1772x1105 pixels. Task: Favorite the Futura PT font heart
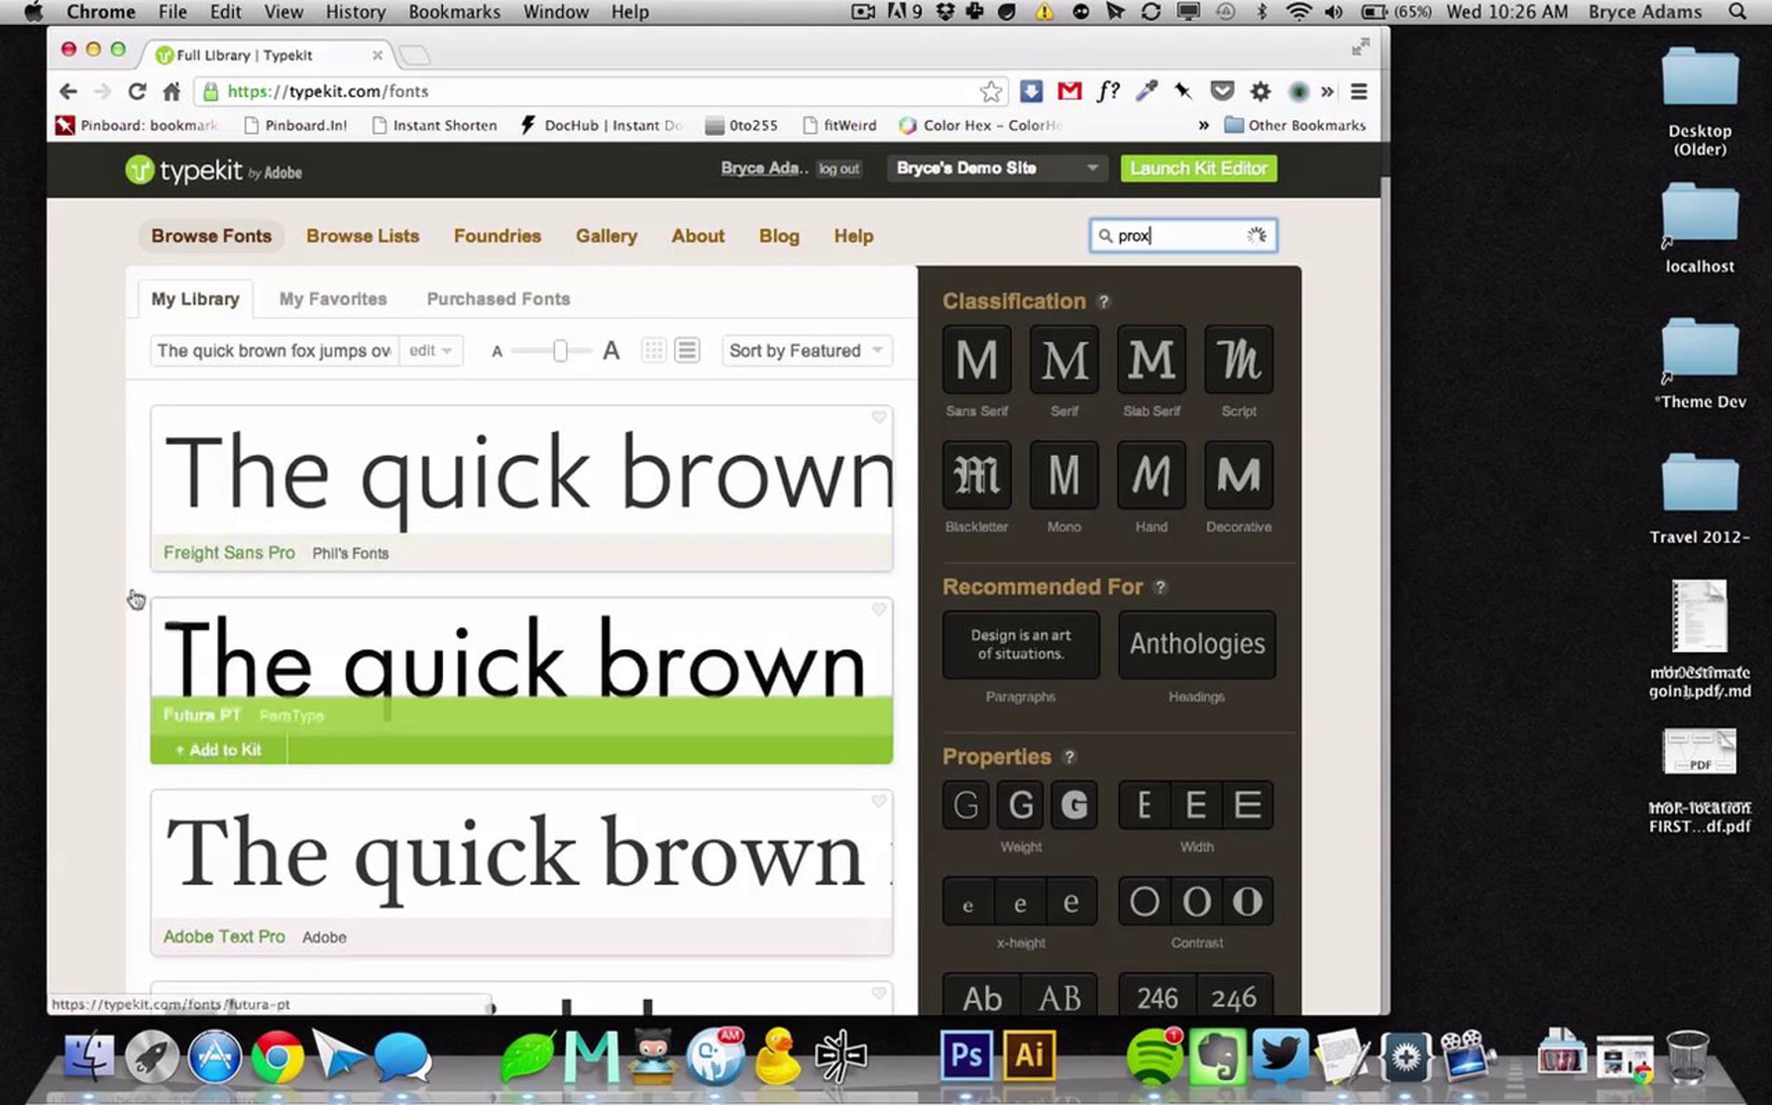(879, 609)
